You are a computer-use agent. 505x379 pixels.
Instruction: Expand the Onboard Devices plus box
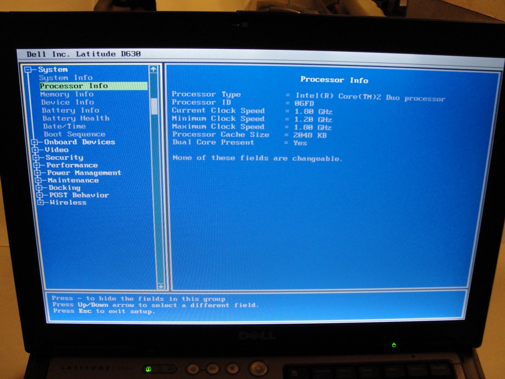pos(35,142)
